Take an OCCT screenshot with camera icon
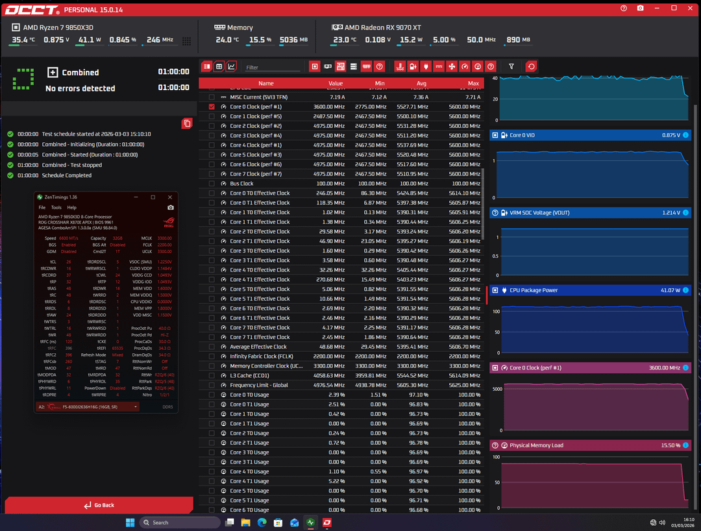This screenshot has height=531, width=701. (x=641, y=8)
